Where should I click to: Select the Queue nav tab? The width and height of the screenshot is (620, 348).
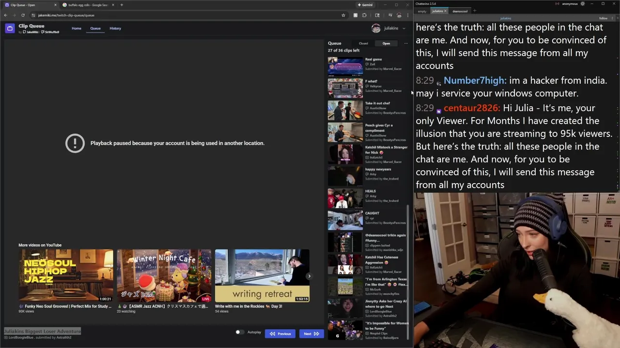coord(95,29)
